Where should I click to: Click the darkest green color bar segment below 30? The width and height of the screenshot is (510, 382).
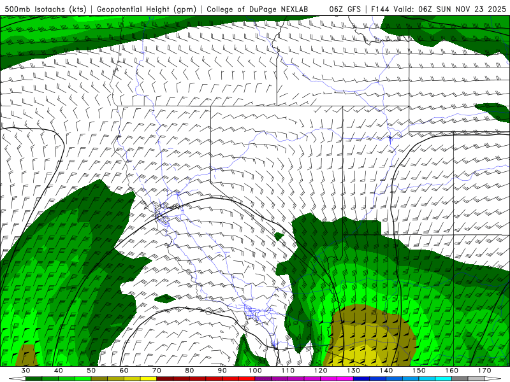(x=34, y=379)
